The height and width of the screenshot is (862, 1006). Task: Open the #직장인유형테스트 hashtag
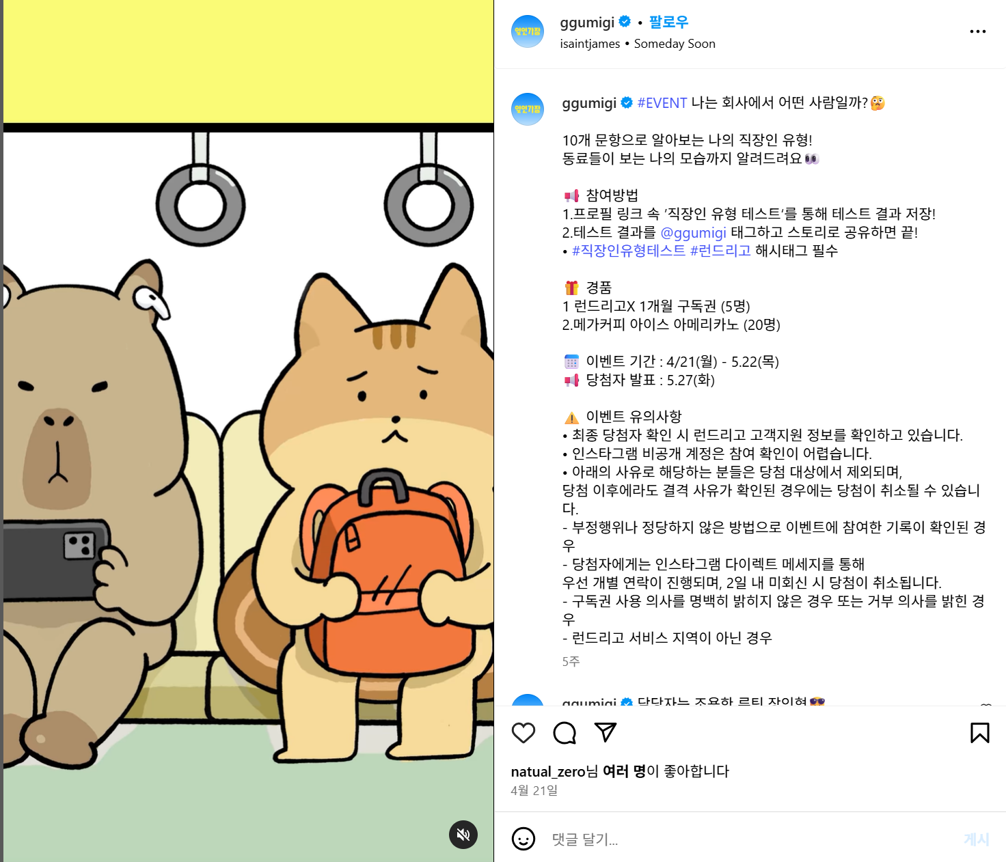coord(629,251)
